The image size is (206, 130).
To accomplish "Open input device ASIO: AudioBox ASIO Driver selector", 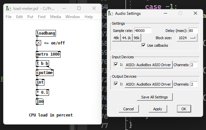I will coord(148,65).
